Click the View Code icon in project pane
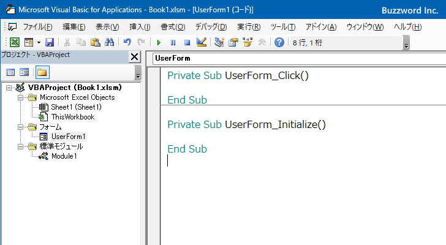The width and height of the screenshot is (446, 245). (x=10, y=72)
